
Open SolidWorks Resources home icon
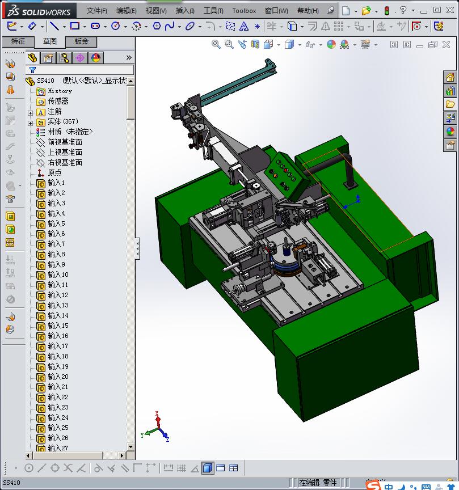450,77
